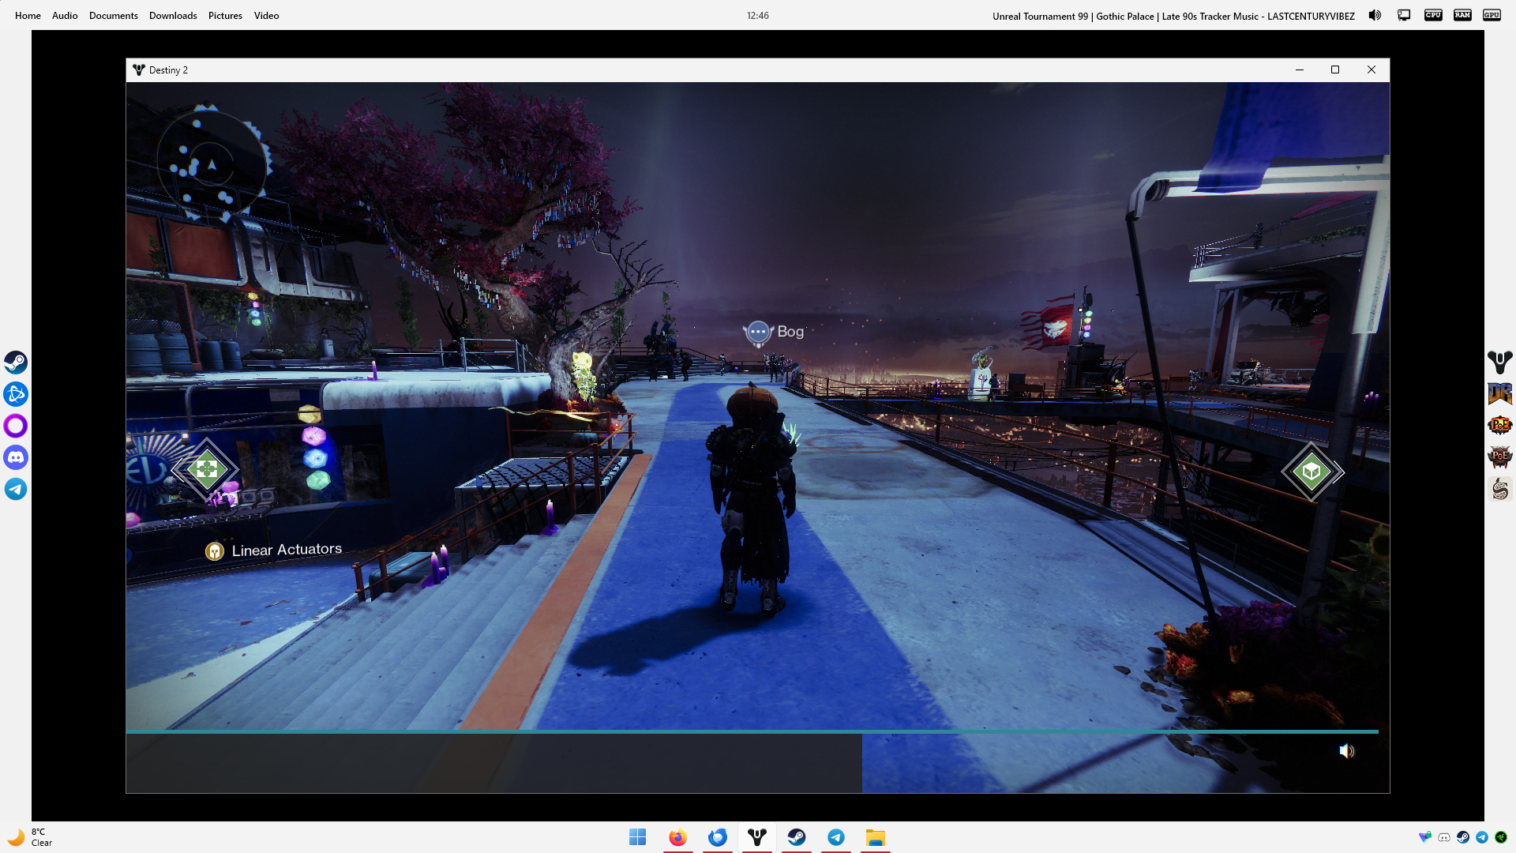The width and height of the screenshot is (1516, 853).
Task: Open Steam from the left sidebar dock
Action: point(16,363)
